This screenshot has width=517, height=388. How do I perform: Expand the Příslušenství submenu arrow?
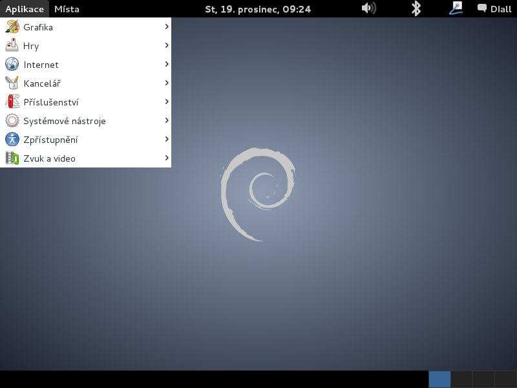coord(167,102)
